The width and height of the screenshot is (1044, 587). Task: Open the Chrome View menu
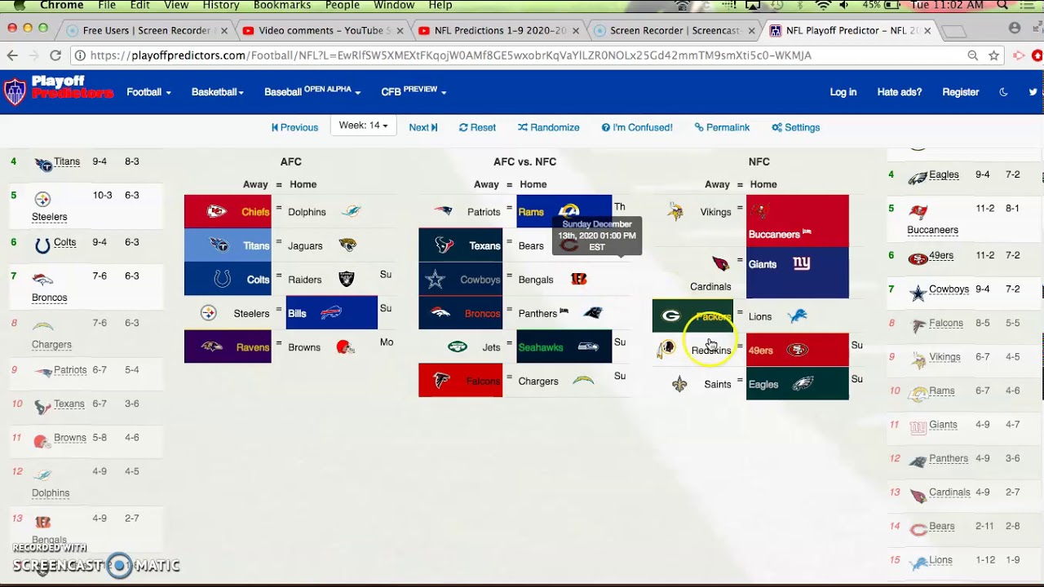pyautogui.click(x=176, y=6)
